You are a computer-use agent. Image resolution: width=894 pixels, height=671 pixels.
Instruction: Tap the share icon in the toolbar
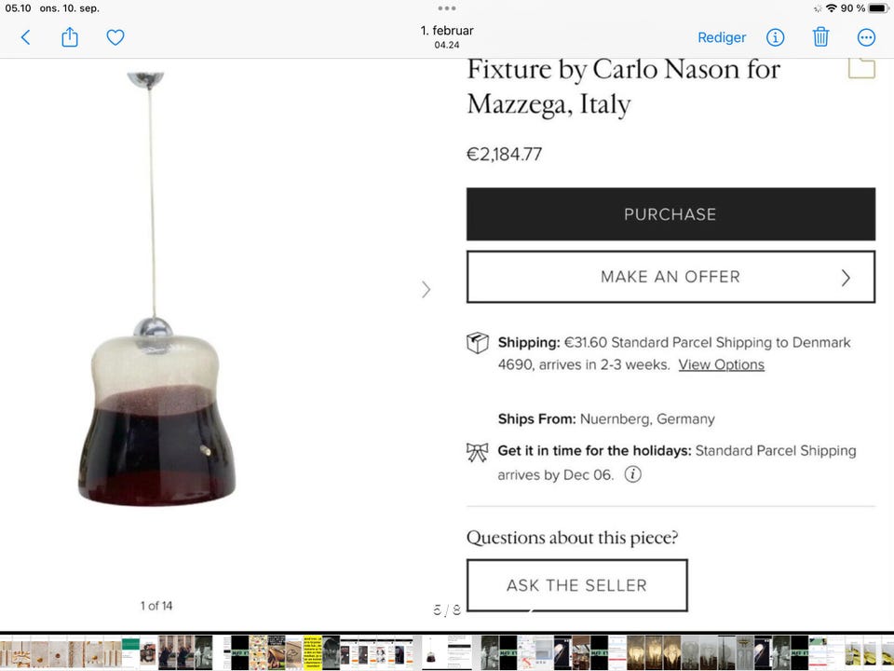click(x=70, y=37)
